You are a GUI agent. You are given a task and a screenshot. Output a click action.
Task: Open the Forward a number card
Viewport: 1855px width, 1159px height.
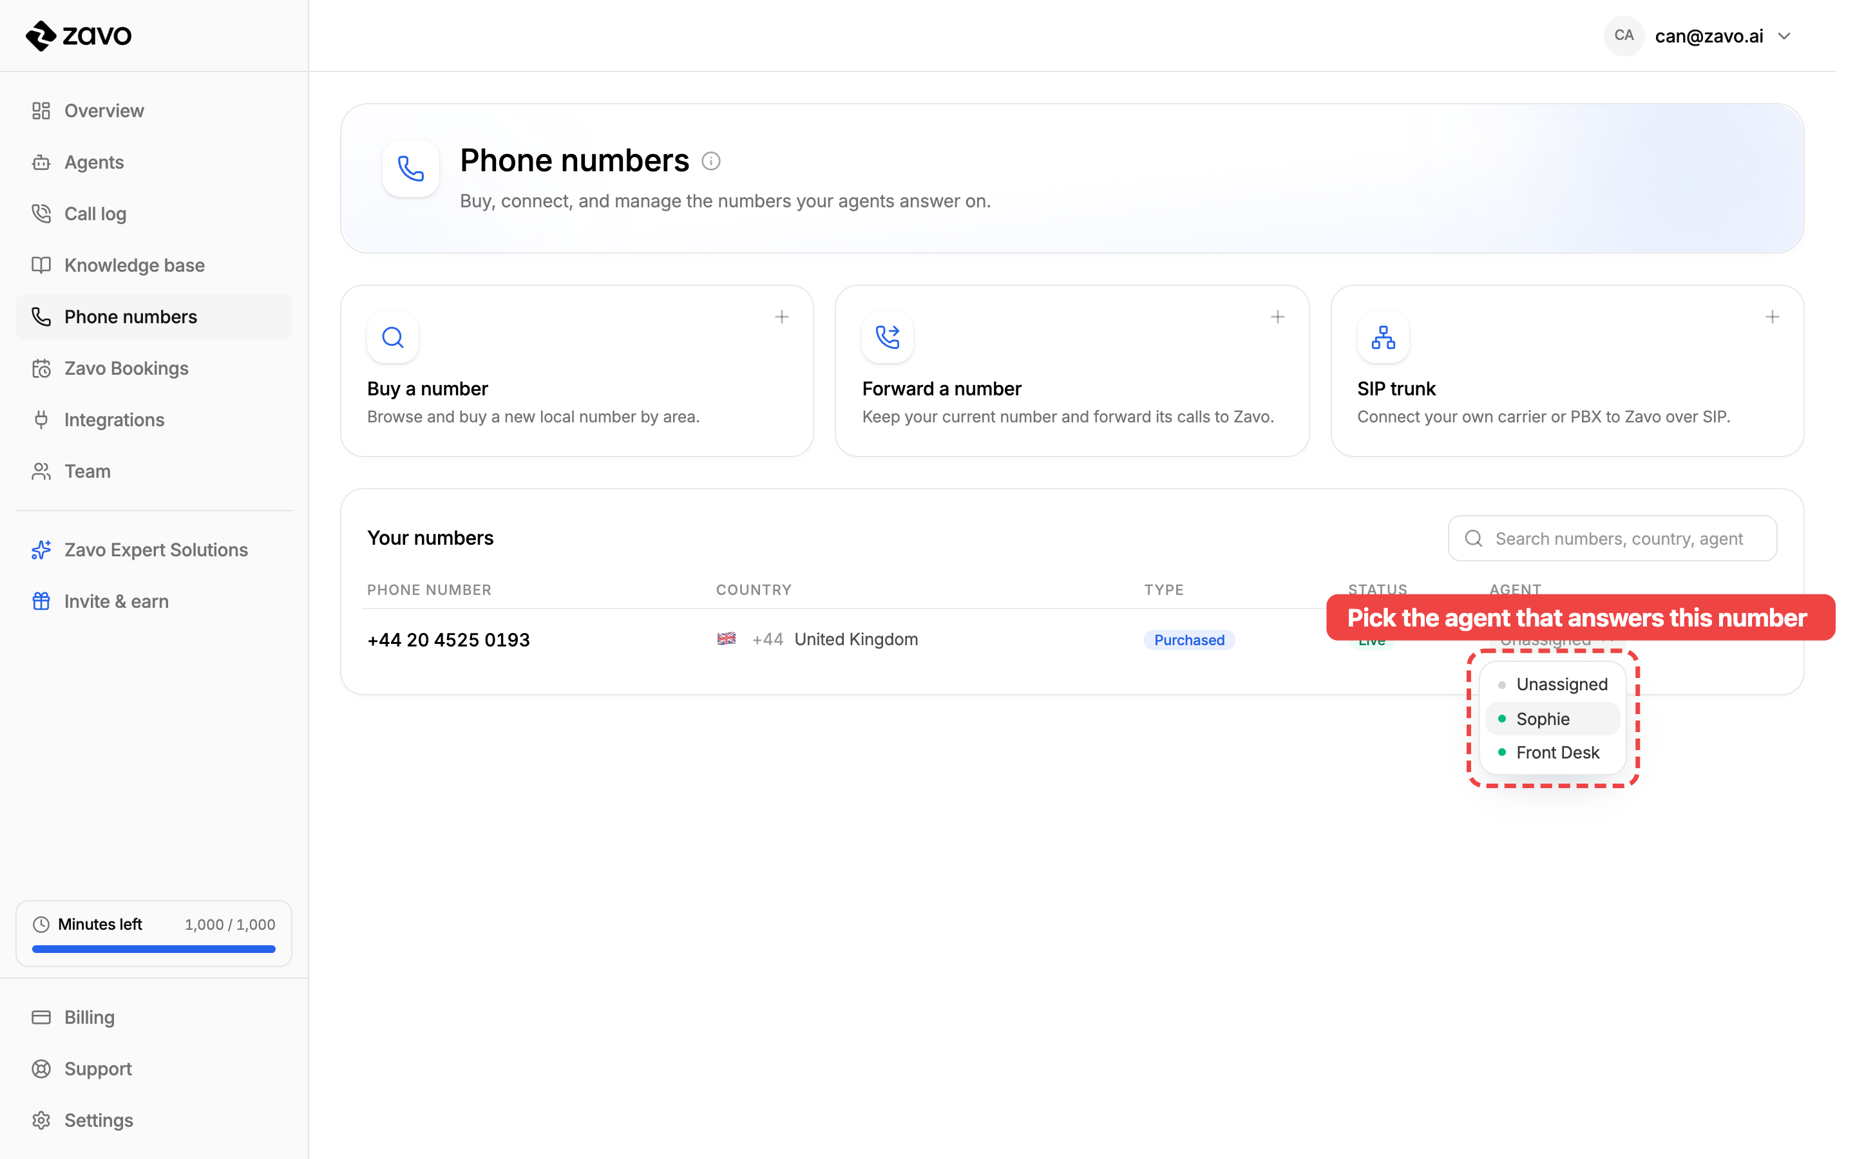tap(1072, 371)
